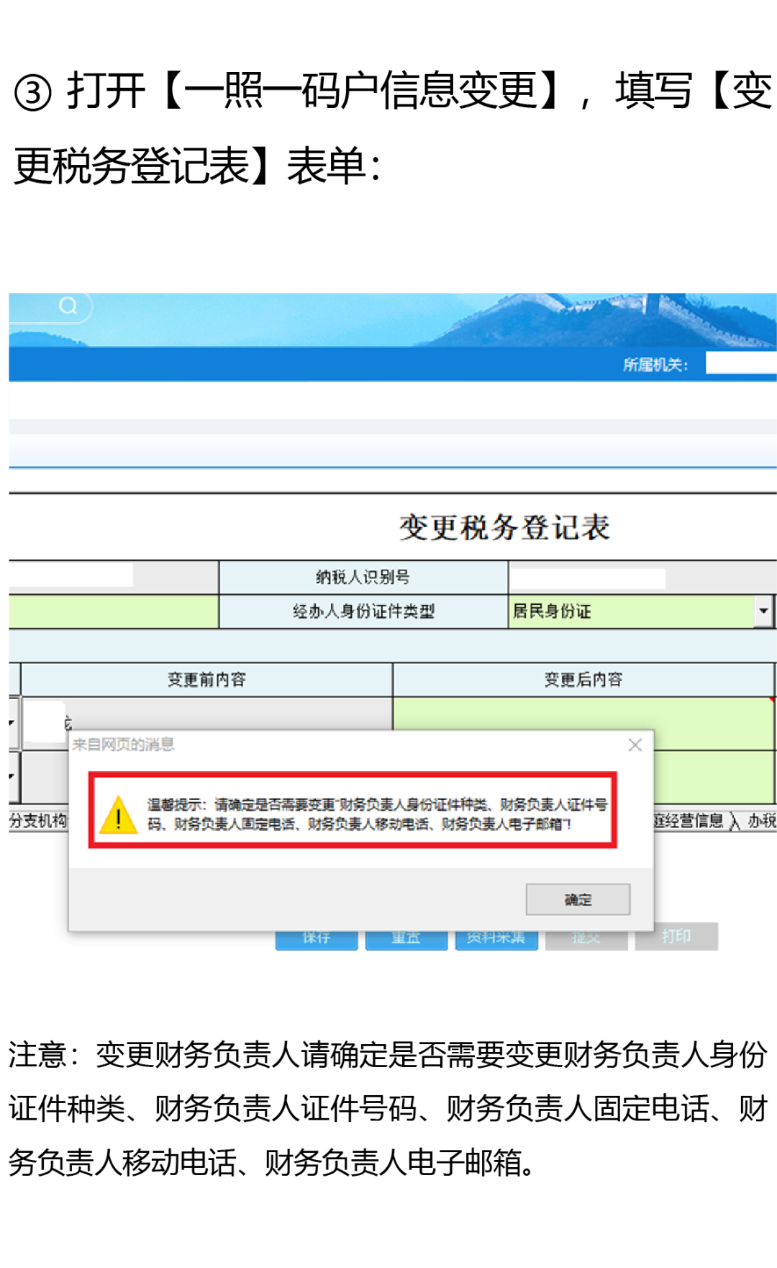Click the greyed 打印 button
The width and height of the screenshot is (777, 1268).
[x=676, y=937]
